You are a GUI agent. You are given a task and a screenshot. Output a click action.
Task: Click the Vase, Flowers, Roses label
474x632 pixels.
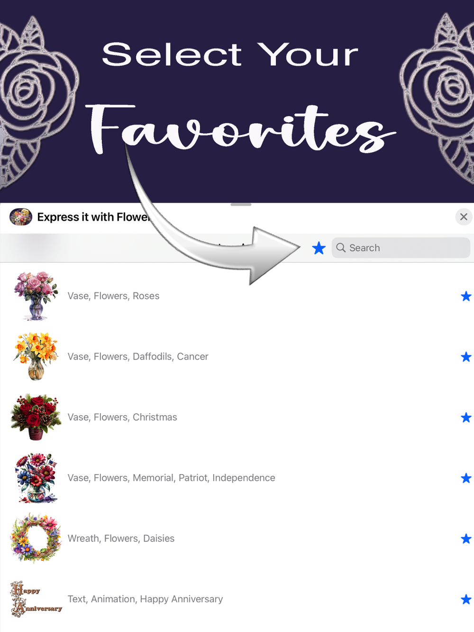click(x=113, y=296)
